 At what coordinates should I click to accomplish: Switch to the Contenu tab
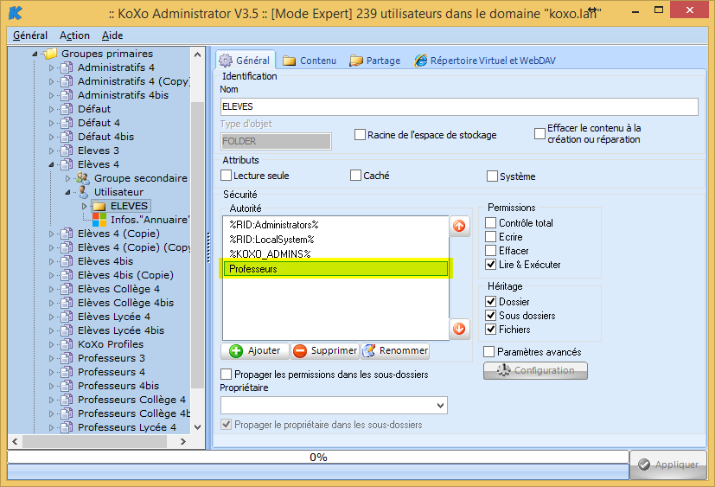tap(310, 61)
